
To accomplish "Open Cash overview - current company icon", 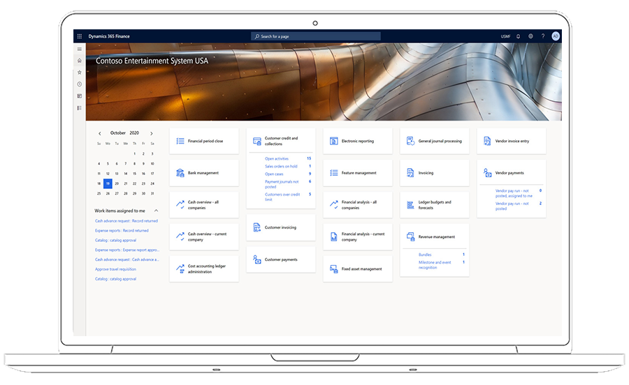I will point(180,236).
